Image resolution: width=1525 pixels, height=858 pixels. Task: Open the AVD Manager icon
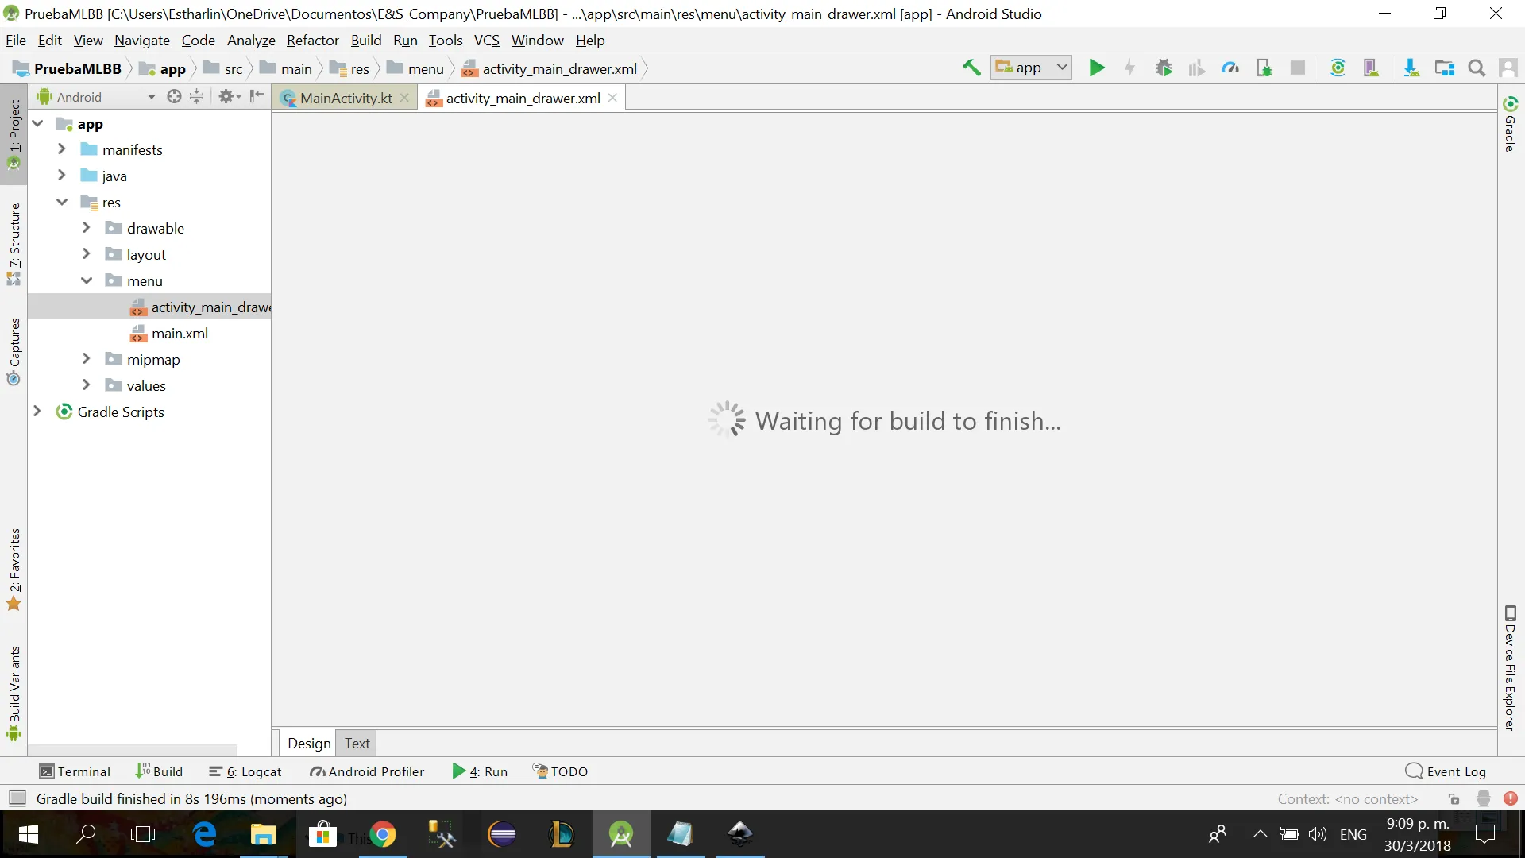pos(1371,68)
